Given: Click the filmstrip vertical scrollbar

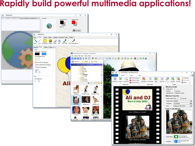Looking at the screenshot, I should tap(164, 114).
